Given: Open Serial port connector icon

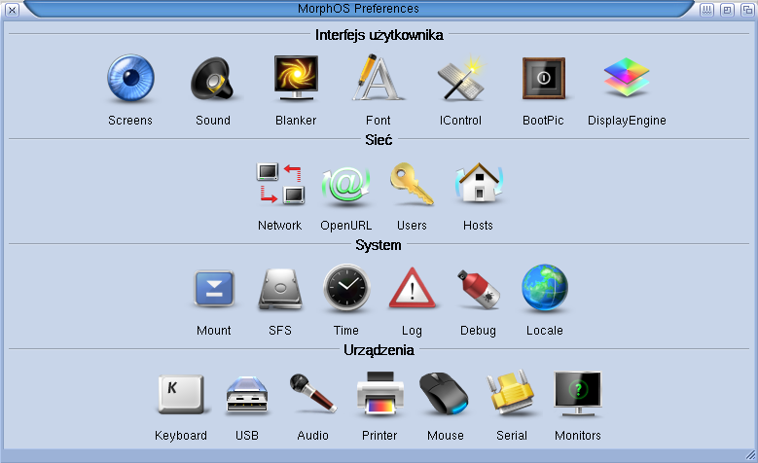Looking at the screenshot, I should (512, 393).
